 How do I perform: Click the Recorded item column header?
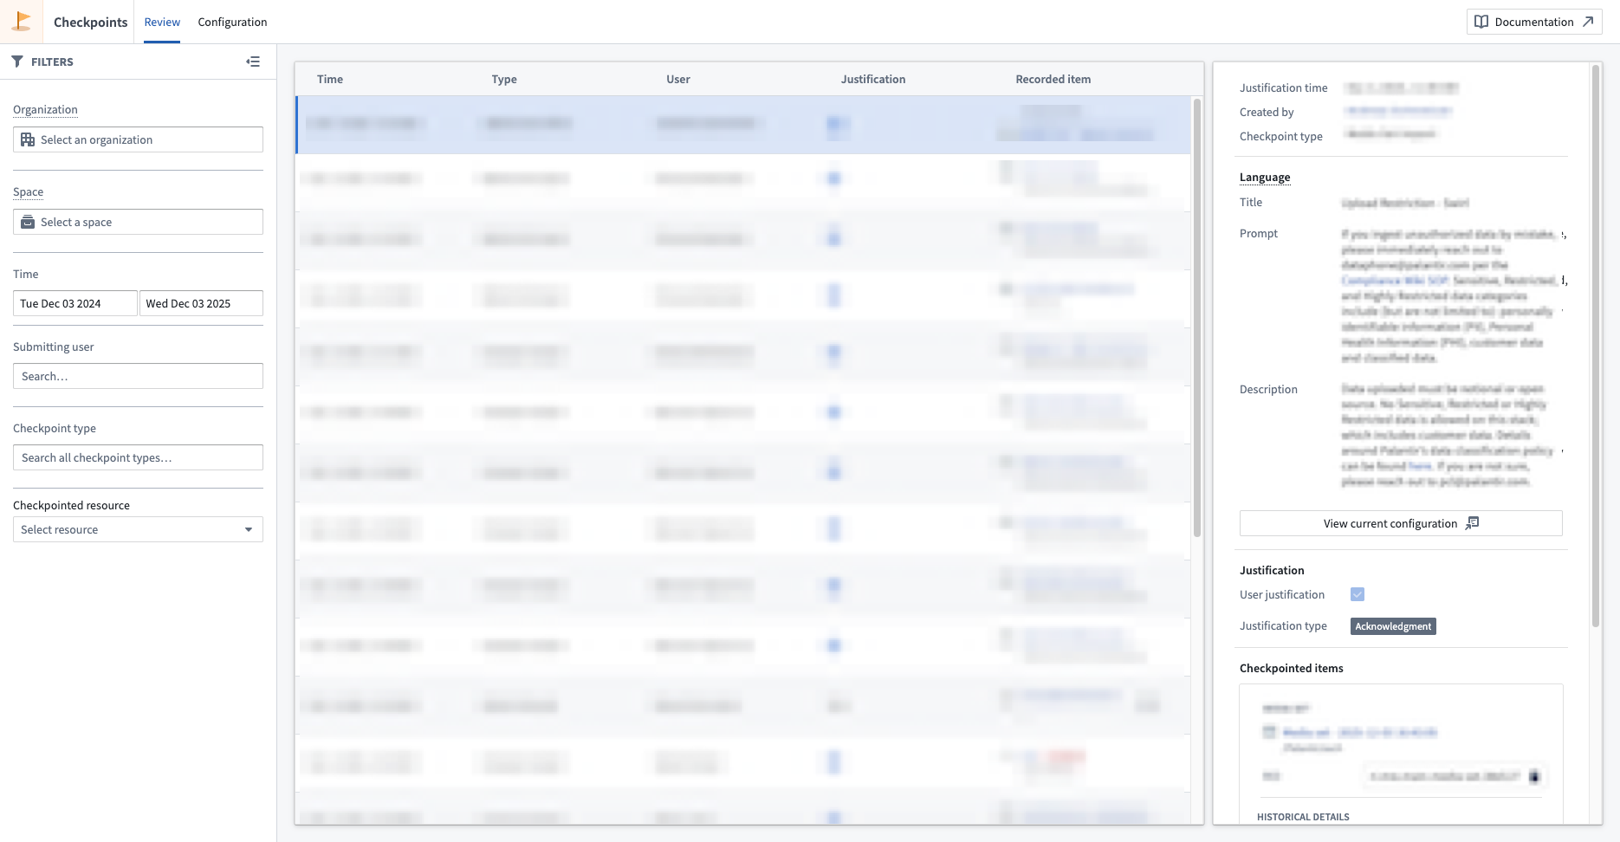(x=1053, y=79)
